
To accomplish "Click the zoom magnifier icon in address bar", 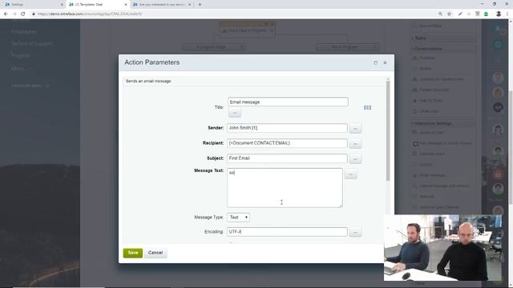I will pos(440,14).
